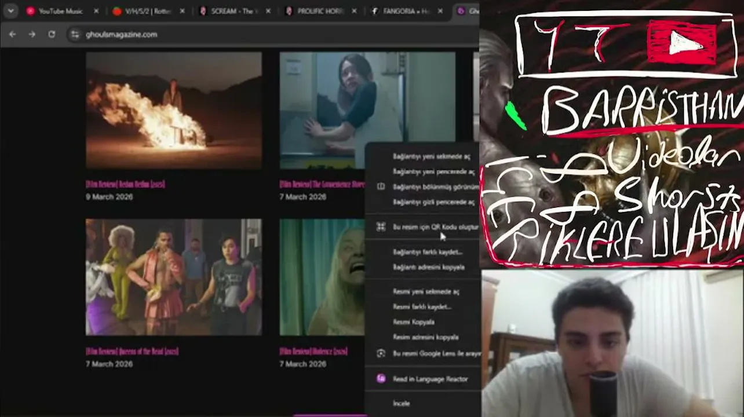Select the active Ghouls Magazine tab
The image size is (744, 417).
[466, 11]
